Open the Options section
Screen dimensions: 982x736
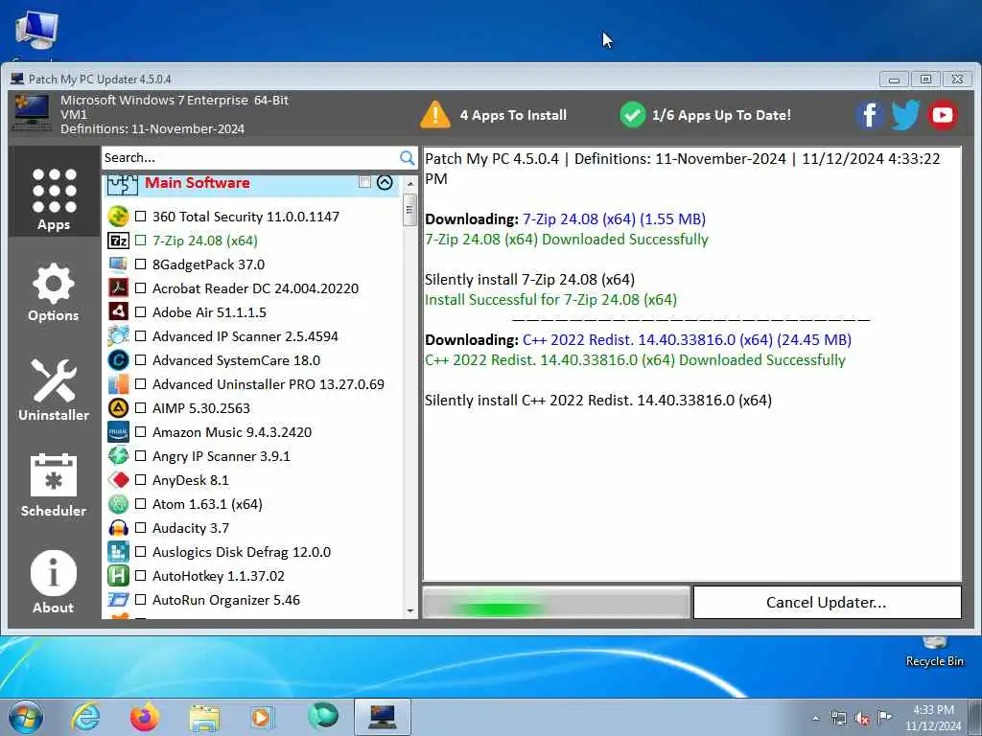(54, 293)
